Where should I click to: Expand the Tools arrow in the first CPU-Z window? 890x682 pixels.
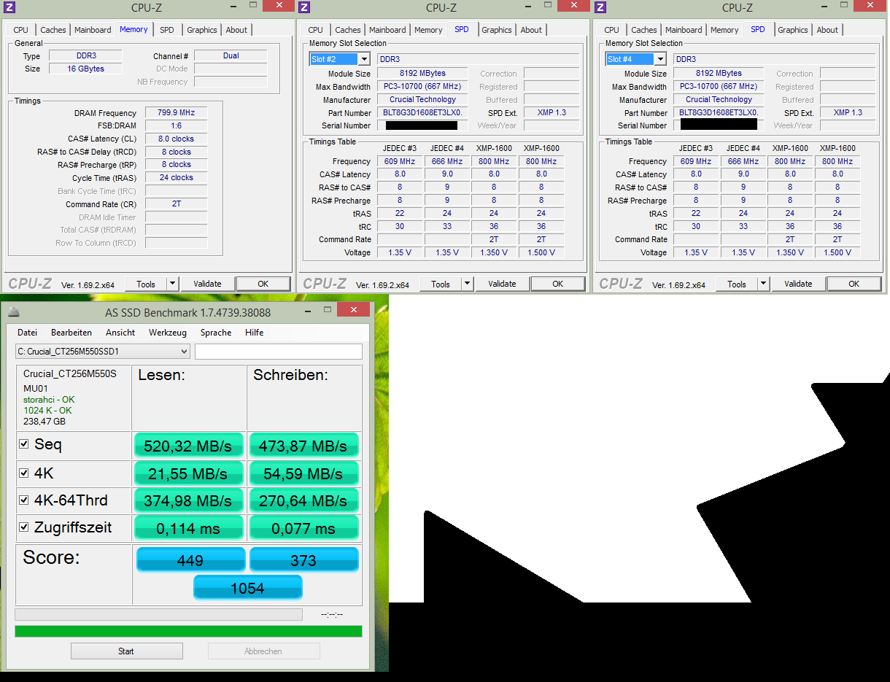pos(172,284)
